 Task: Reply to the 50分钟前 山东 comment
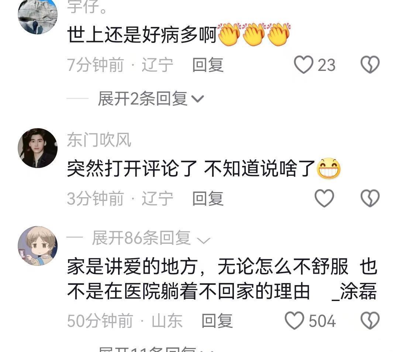tap(217, 321)
